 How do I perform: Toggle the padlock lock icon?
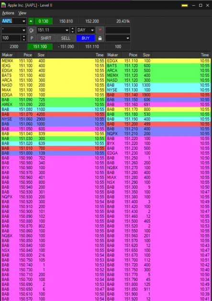[100, 38]
